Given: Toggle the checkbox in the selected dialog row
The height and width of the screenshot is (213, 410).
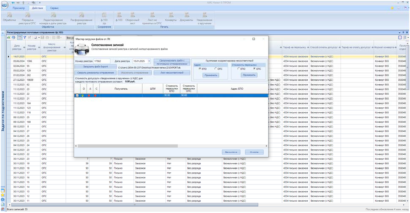Looking at the screenshot, I should click(x=77, y=96).
